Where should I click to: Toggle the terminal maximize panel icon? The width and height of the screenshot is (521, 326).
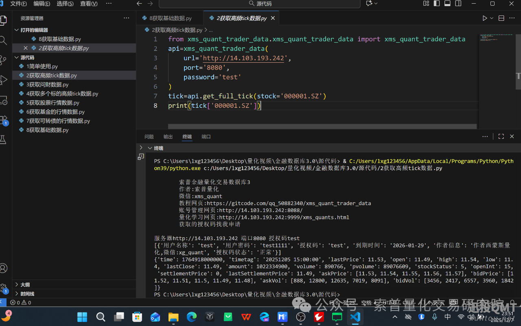coord(501,136)
